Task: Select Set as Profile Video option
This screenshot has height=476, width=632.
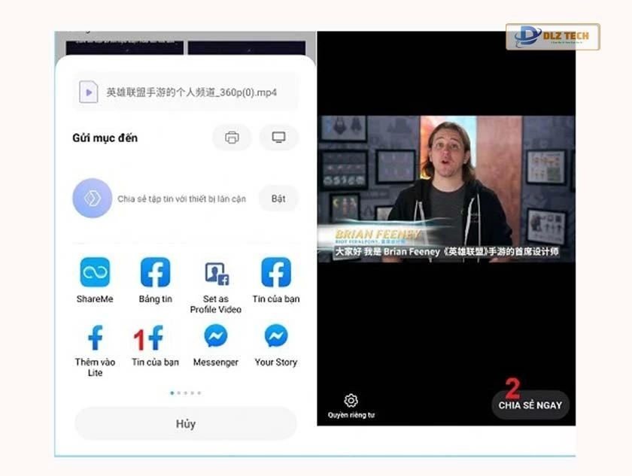Action: point(214,273)
